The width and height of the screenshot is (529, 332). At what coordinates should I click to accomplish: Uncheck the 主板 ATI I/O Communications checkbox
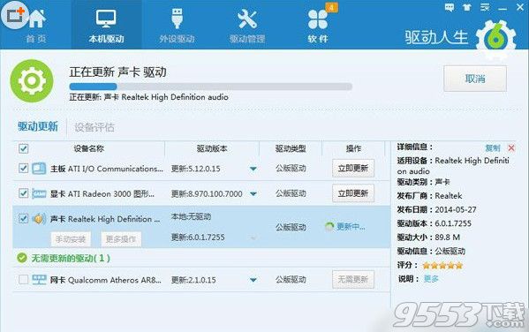(x=23, y=168)
